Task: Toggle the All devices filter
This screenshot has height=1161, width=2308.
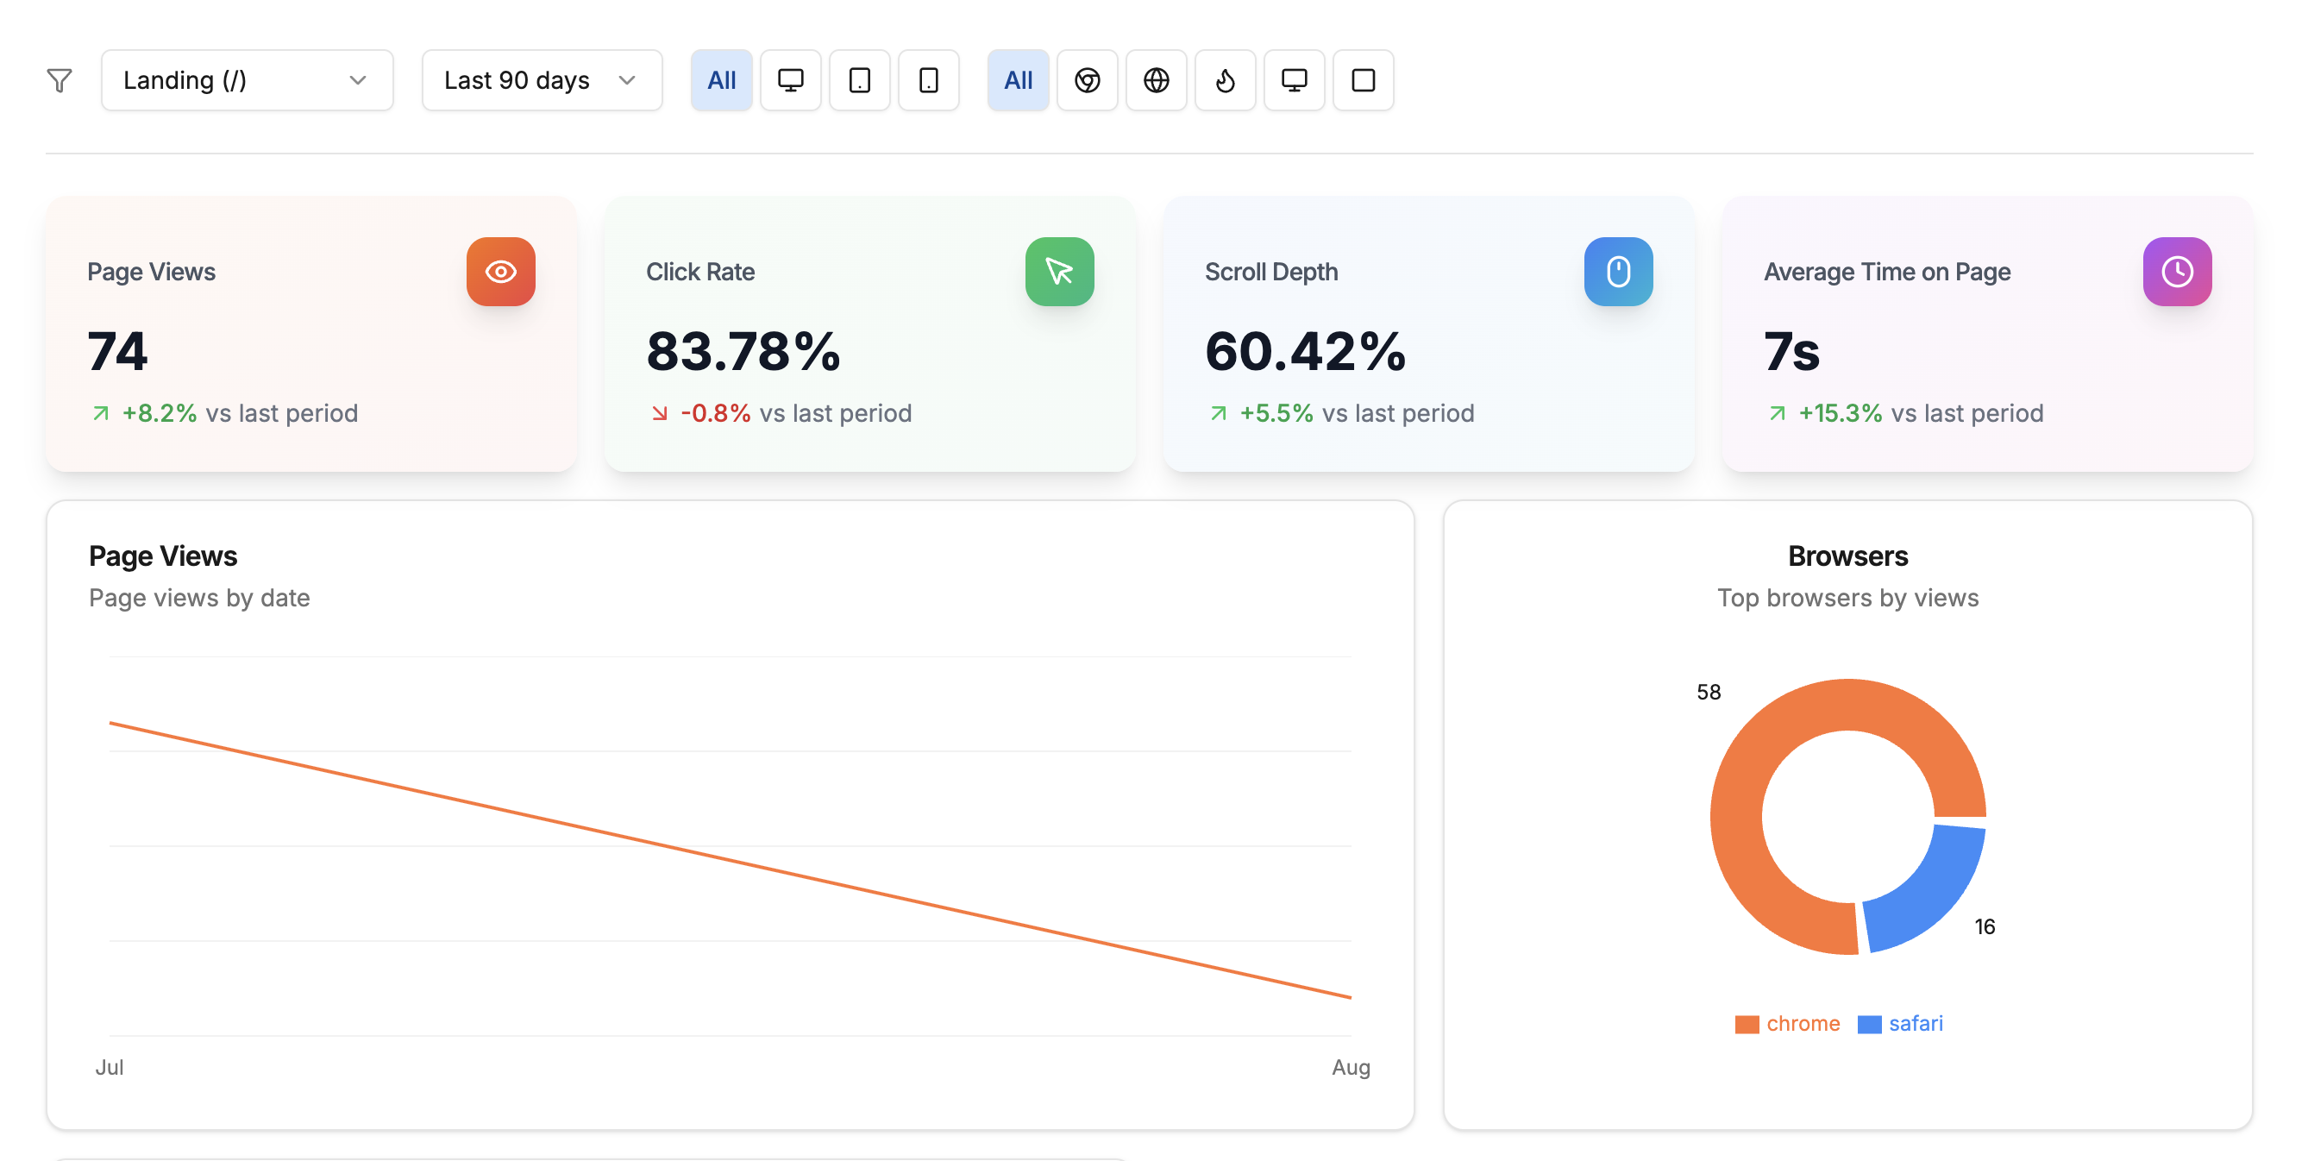Action: pyautogui.click(x=721, y=80)
